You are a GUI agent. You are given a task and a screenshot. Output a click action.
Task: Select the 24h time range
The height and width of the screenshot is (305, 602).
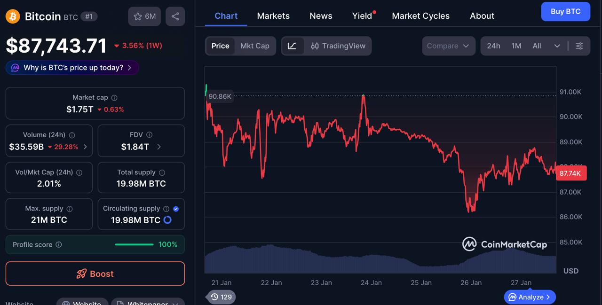pos(493,46)
